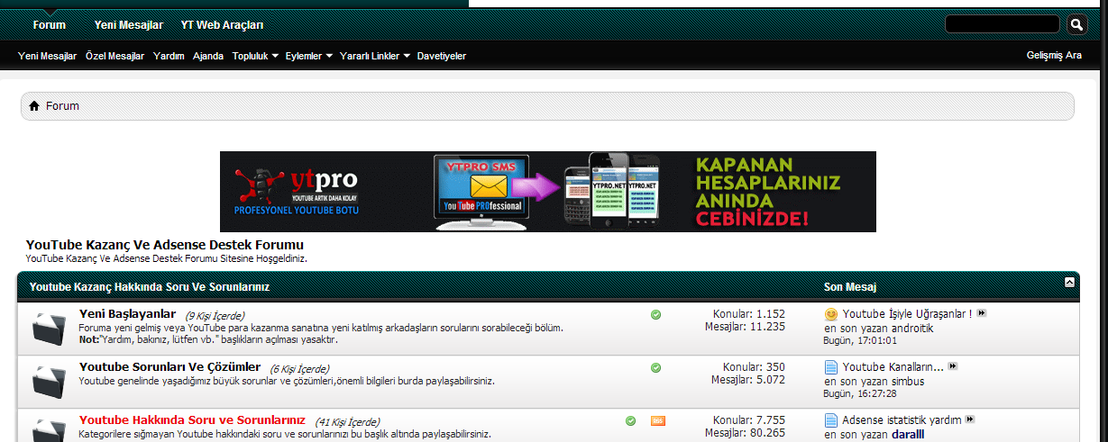Click YouTube Kazanç Ve Adsense Destek Forumu heading
Image resolution: width=1108 pixels, height=442 pixels.
165,245
